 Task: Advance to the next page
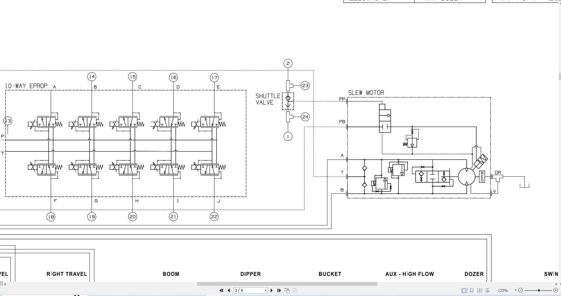(272, 290)
